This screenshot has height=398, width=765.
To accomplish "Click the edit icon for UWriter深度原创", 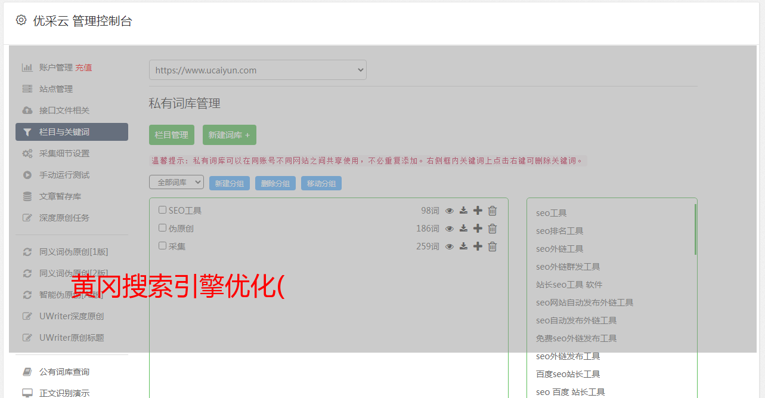I will [x=27, y=316].
